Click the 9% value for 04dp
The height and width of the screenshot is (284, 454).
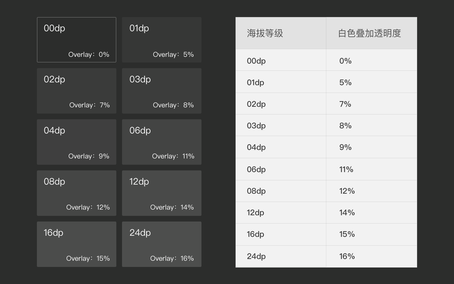(x=346, y=147)
